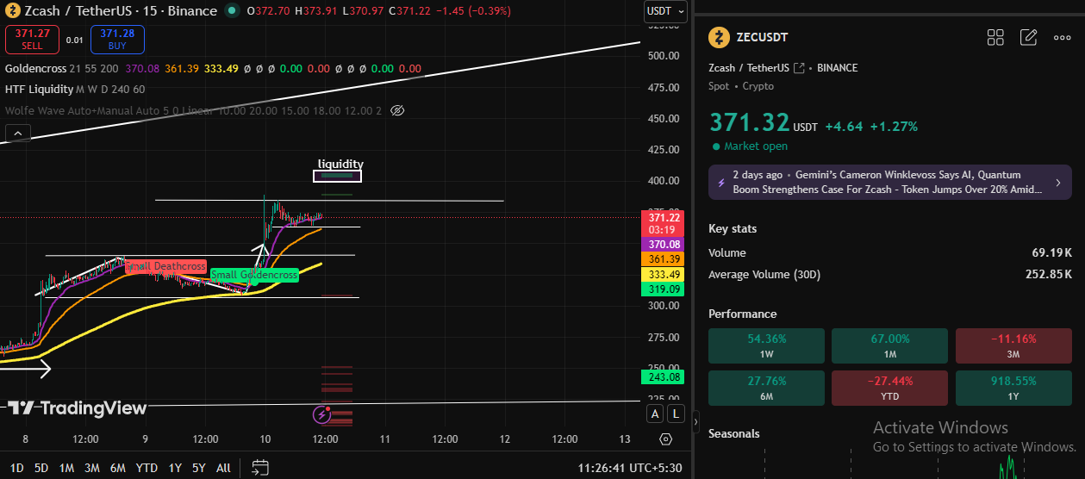The width and height of the screenshot is (1085, 479).
Task: Open the three-dot more menu for ZECUSDT
Action: 1062,37
